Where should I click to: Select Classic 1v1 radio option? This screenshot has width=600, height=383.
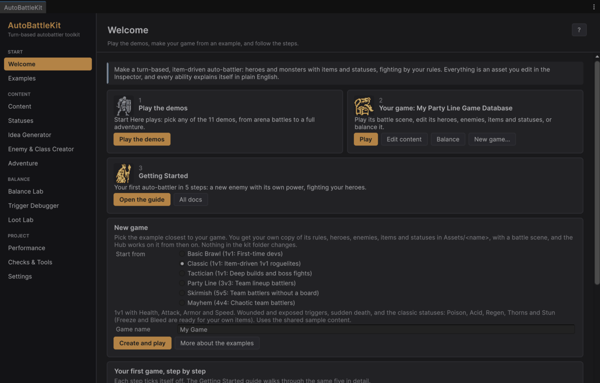point(182,264)
